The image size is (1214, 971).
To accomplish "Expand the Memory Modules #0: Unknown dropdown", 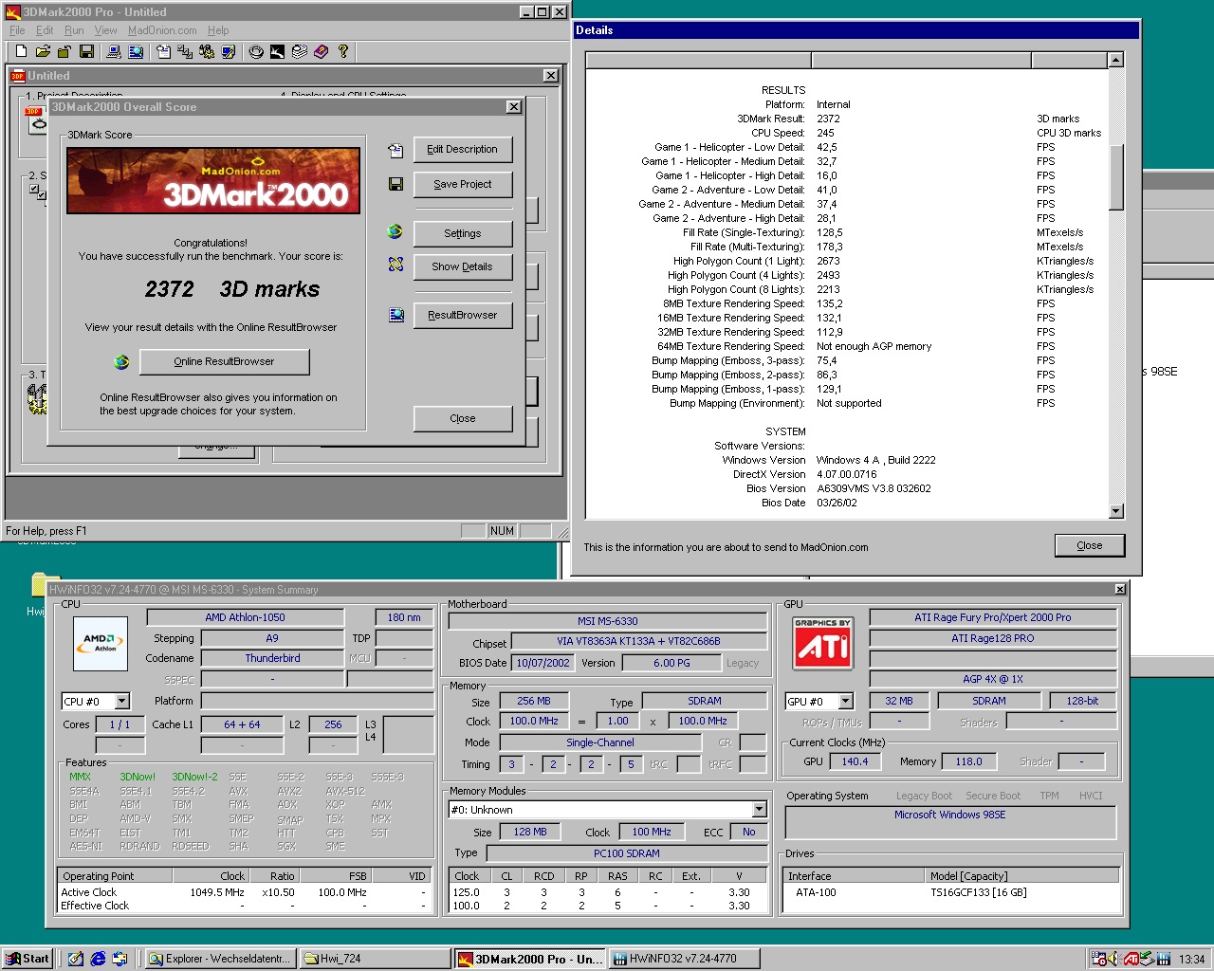I will pos(758,810).
